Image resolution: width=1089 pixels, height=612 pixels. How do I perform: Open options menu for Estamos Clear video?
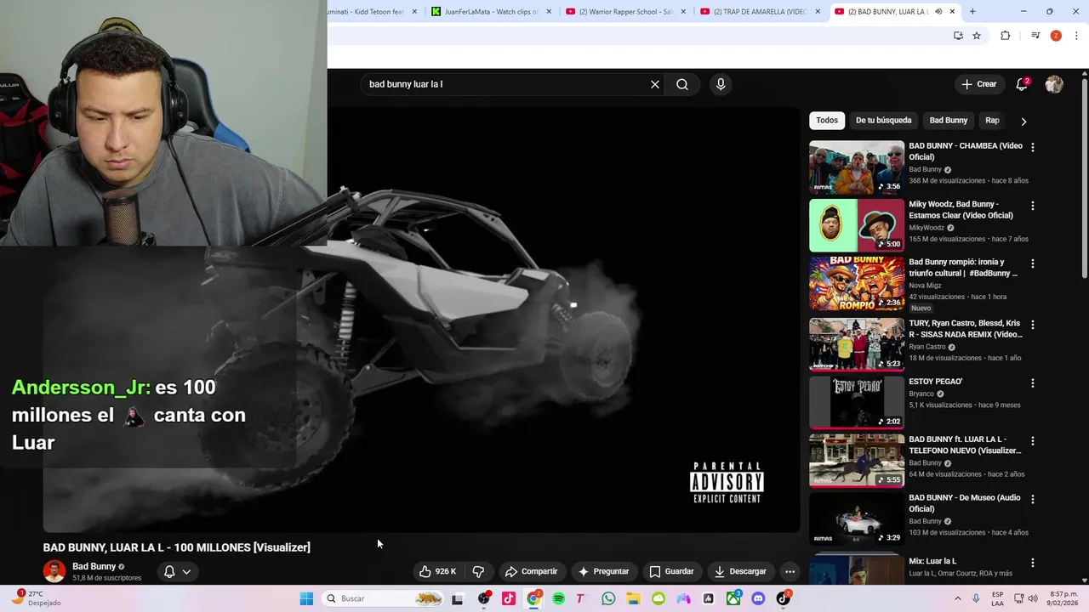[1033, 206]
